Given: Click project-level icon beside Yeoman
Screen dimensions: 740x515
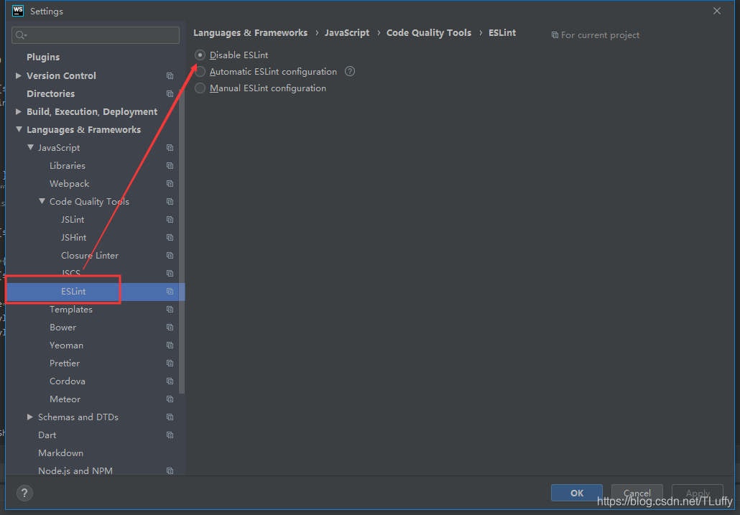Looking at the screenshot, I should (x=170, y=345).
